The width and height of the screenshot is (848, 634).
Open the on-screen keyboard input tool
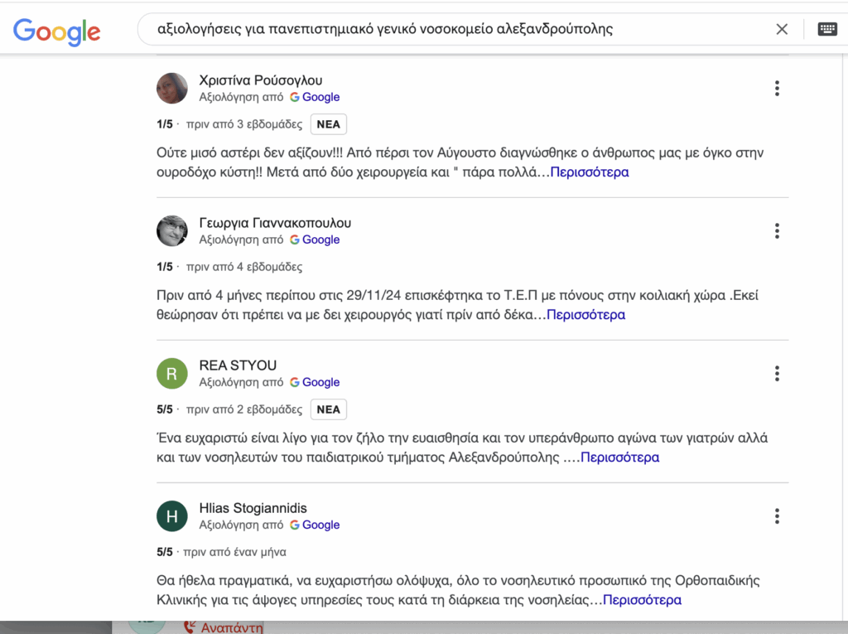(826, 30)
